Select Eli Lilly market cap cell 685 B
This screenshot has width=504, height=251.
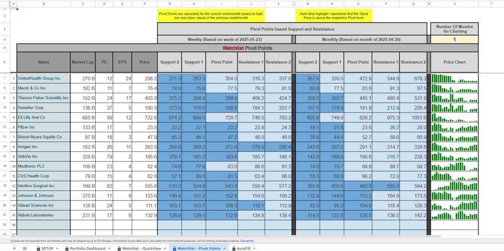click(x=83, y=117)
